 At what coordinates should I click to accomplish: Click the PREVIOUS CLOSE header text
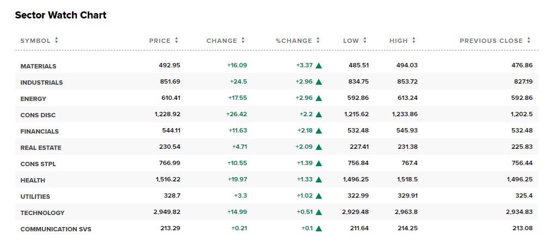tap(491, 41)
